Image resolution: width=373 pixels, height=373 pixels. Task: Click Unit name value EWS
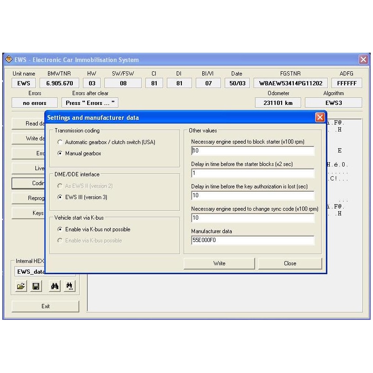point(24,83)
